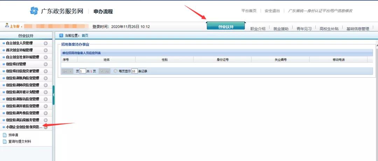Switch to the 职业介绍 tab
The height and width of the screenshot is (161, 378).
coord(258,29)
